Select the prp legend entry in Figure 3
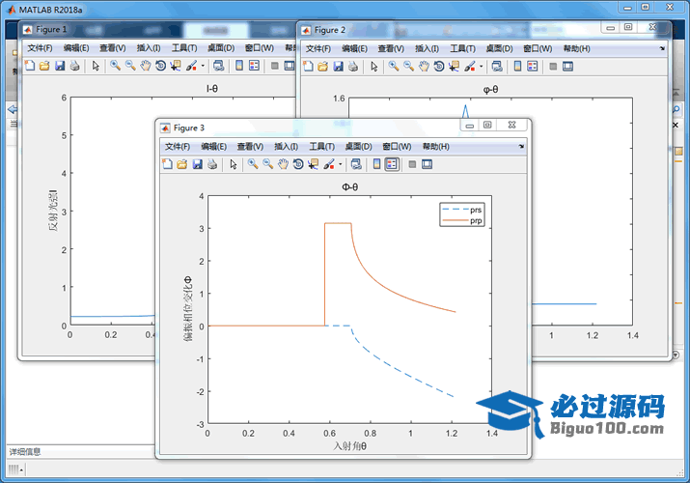Screen dimensions: 690x483 pos(462,220)
